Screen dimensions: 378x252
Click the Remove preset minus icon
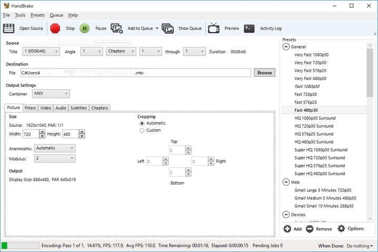pyautogui.click(x=310, y=229)
